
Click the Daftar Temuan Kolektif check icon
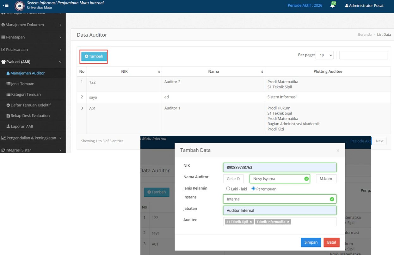tap(8, 105)
